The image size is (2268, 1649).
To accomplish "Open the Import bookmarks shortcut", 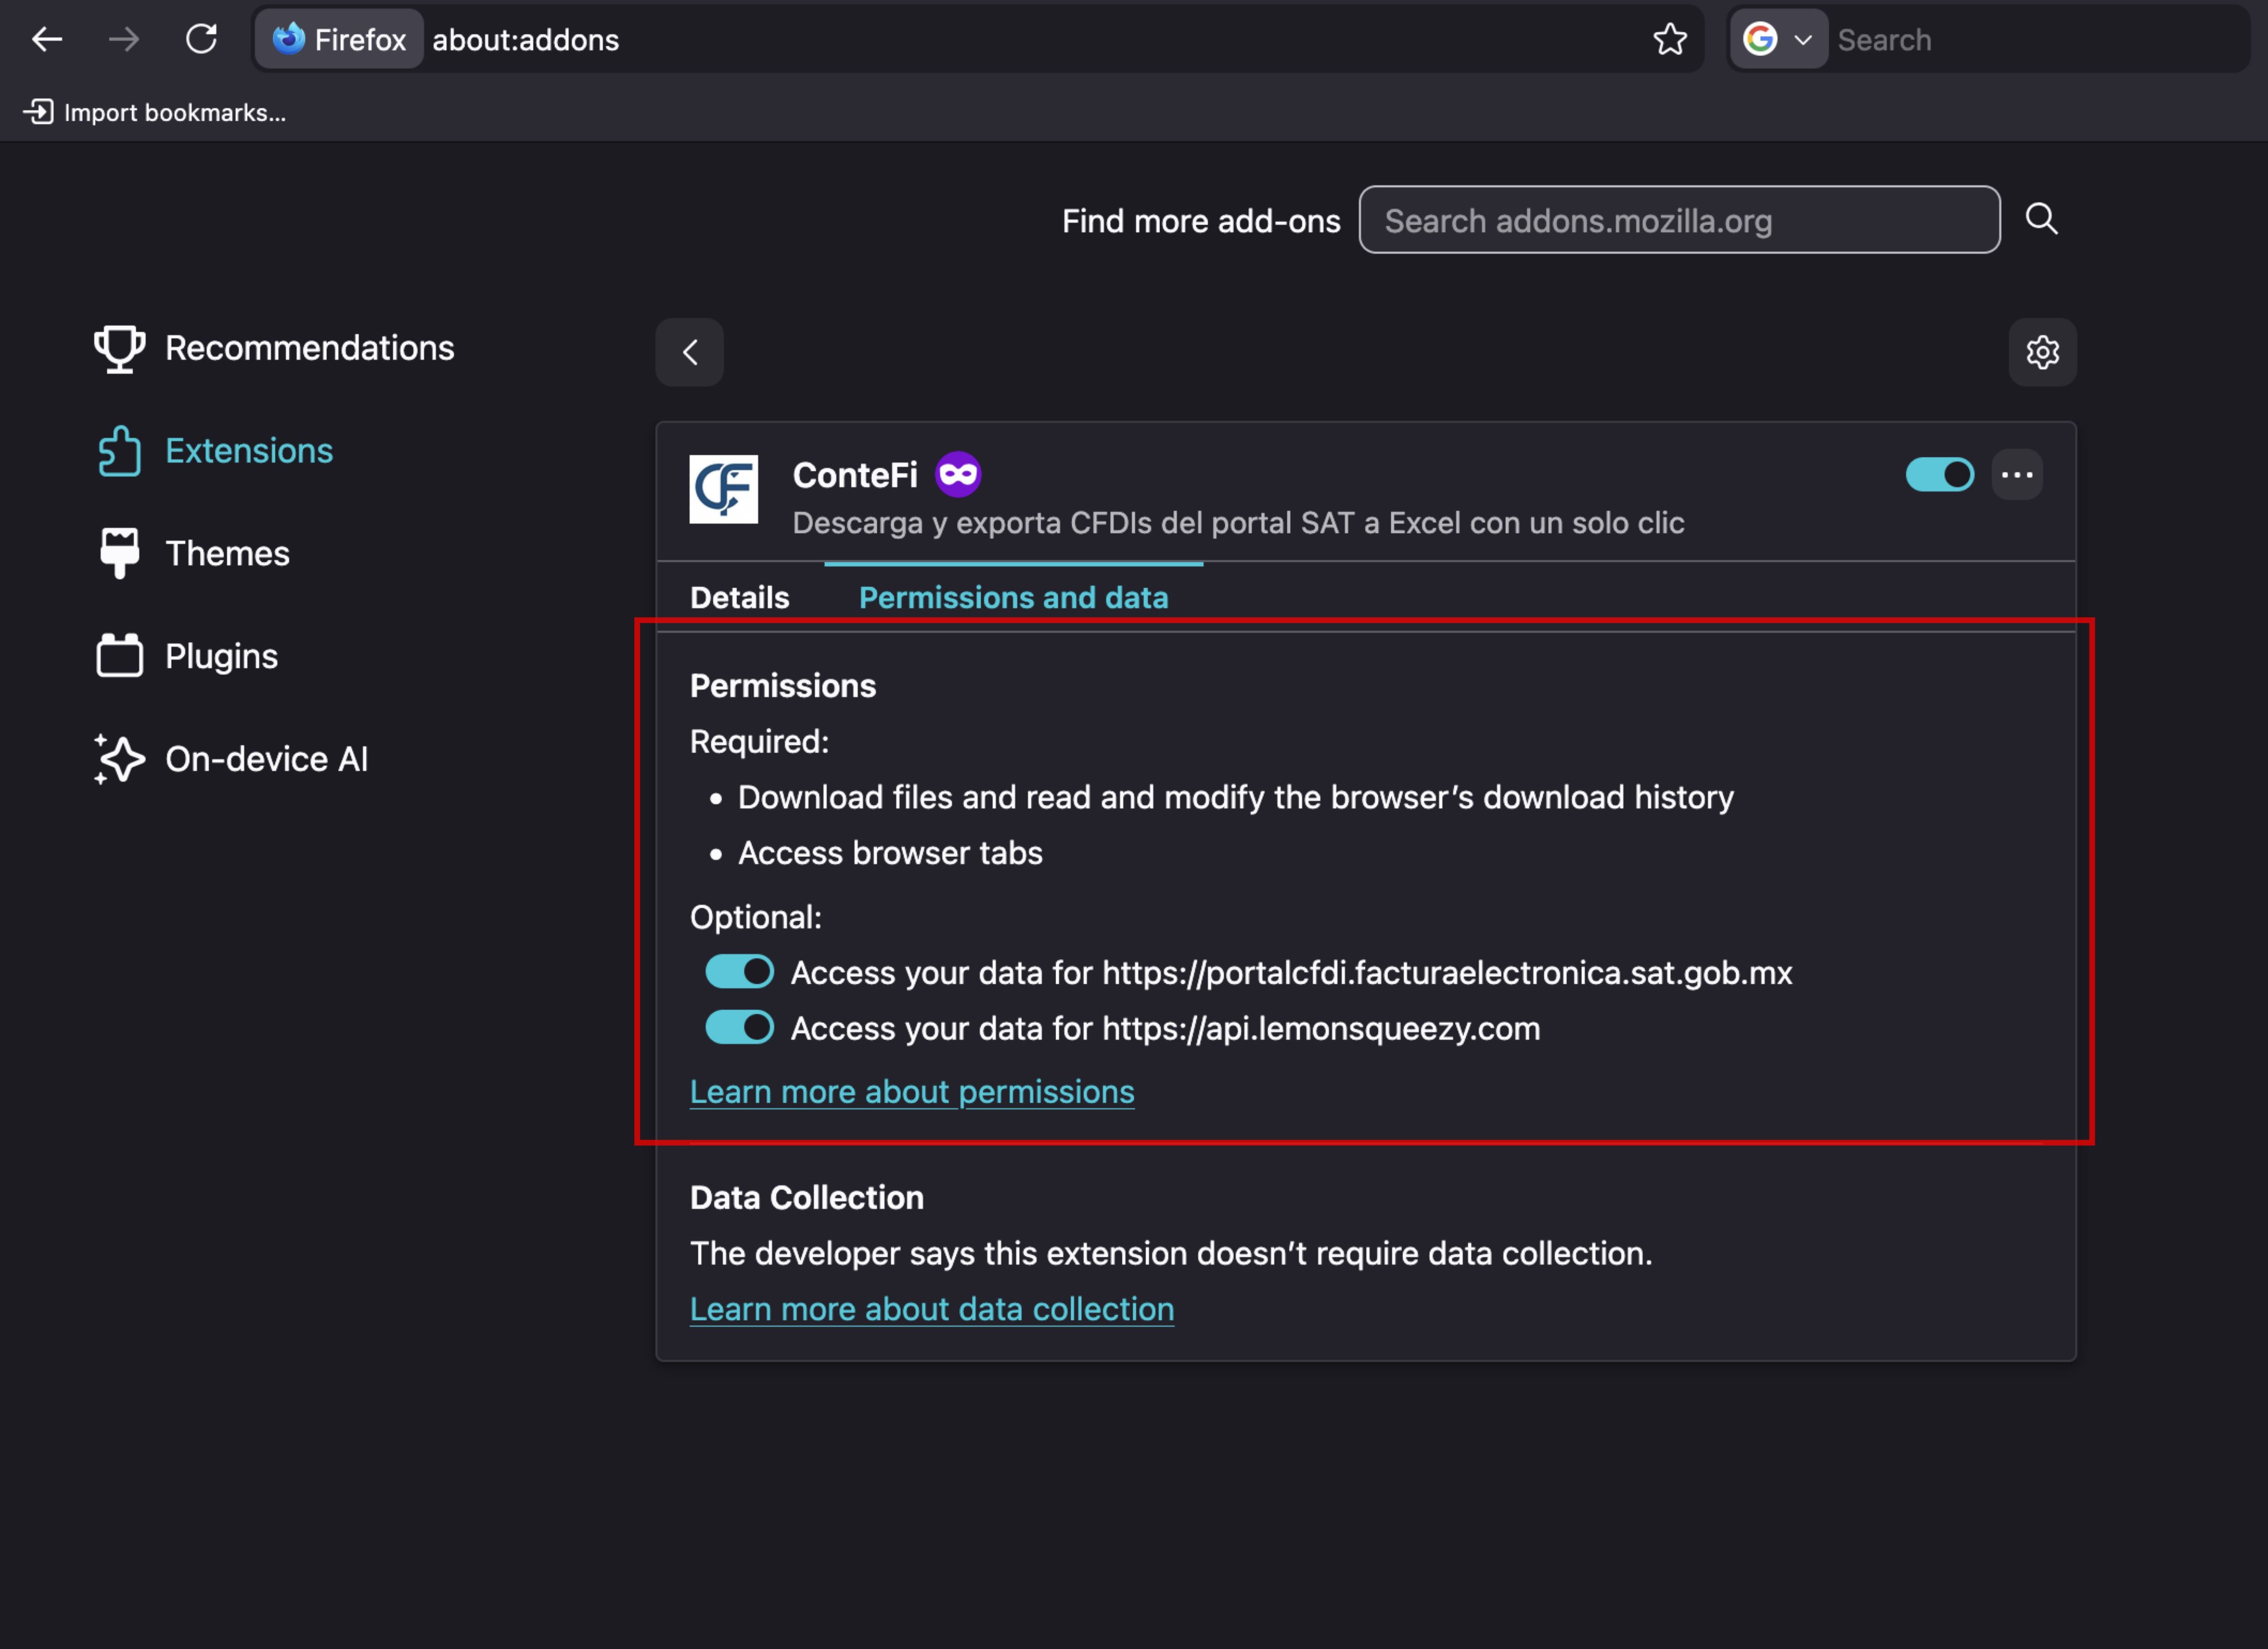I will (155, 112).
